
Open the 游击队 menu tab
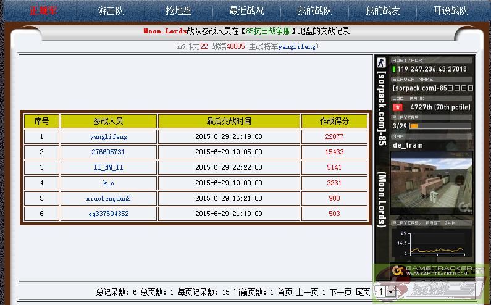tap(111, 11)
